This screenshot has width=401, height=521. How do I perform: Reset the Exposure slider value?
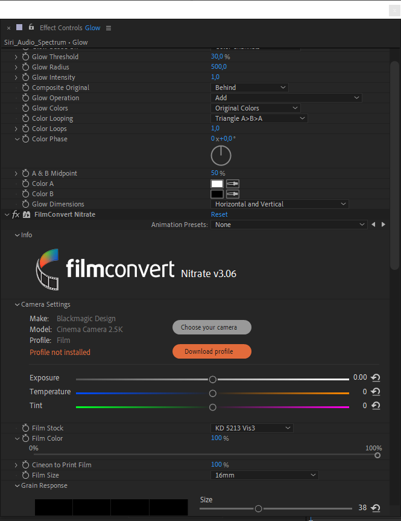(x=376, y=377)
